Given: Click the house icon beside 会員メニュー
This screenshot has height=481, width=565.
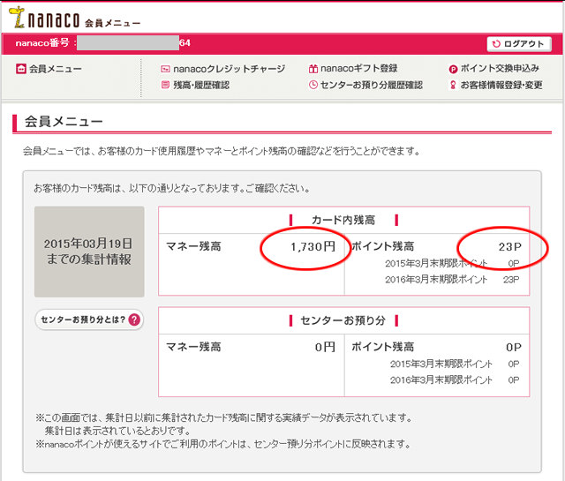Looking at the screenshot, I should tap(21, 69).
